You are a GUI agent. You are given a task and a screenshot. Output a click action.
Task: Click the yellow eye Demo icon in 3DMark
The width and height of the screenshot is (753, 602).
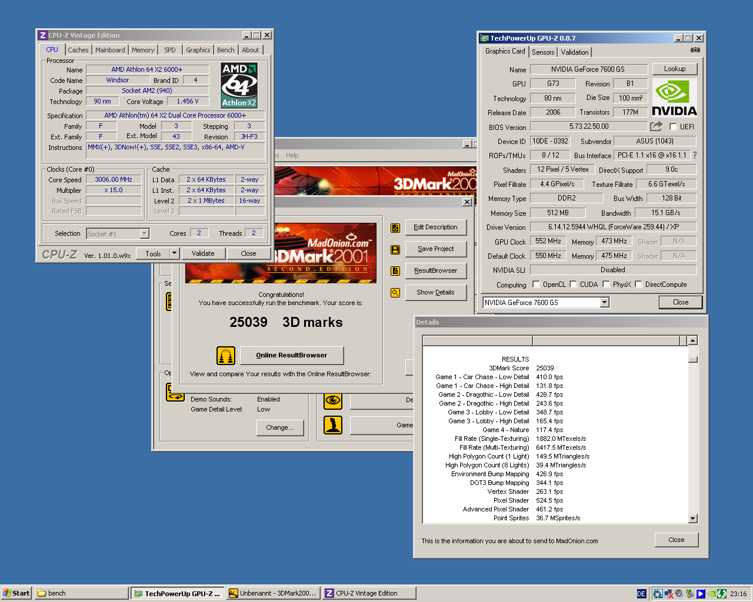coord(333,400)
